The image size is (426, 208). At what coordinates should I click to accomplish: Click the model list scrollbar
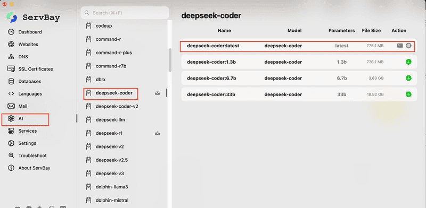(170, 60)
